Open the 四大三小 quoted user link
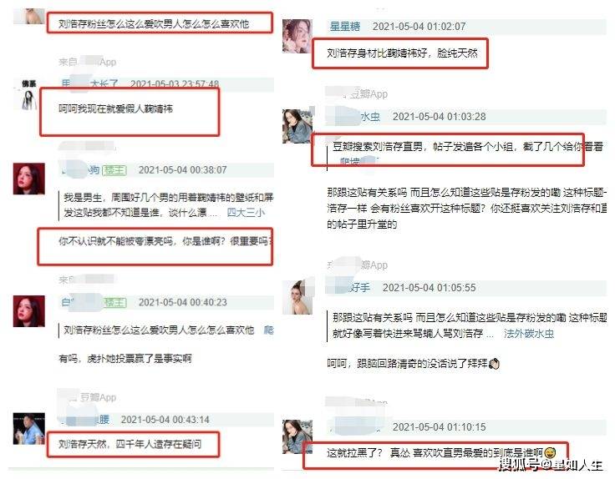 (246, 212)
